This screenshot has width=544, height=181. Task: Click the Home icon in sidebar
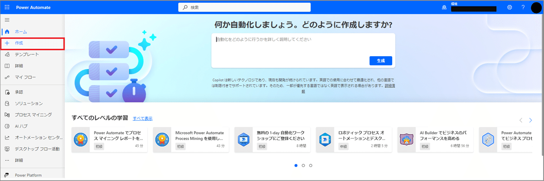7,32
